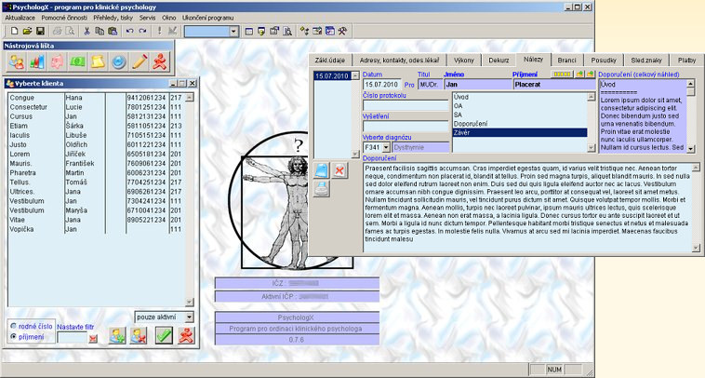The width and height of the screenshot is (705, 378).
Task: Click the Číslo protokolu input field
Action: click(406, 105)
